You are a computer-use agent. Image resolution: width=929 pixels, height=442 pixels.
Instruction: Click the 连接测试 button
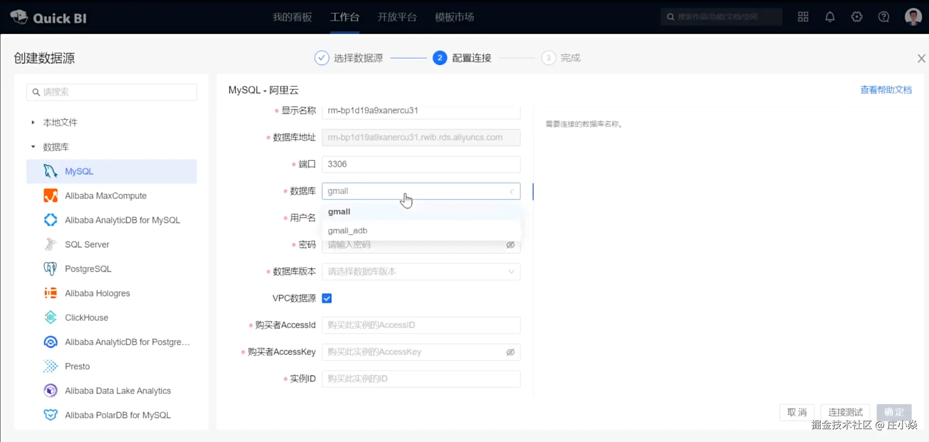tap(845, 412)
